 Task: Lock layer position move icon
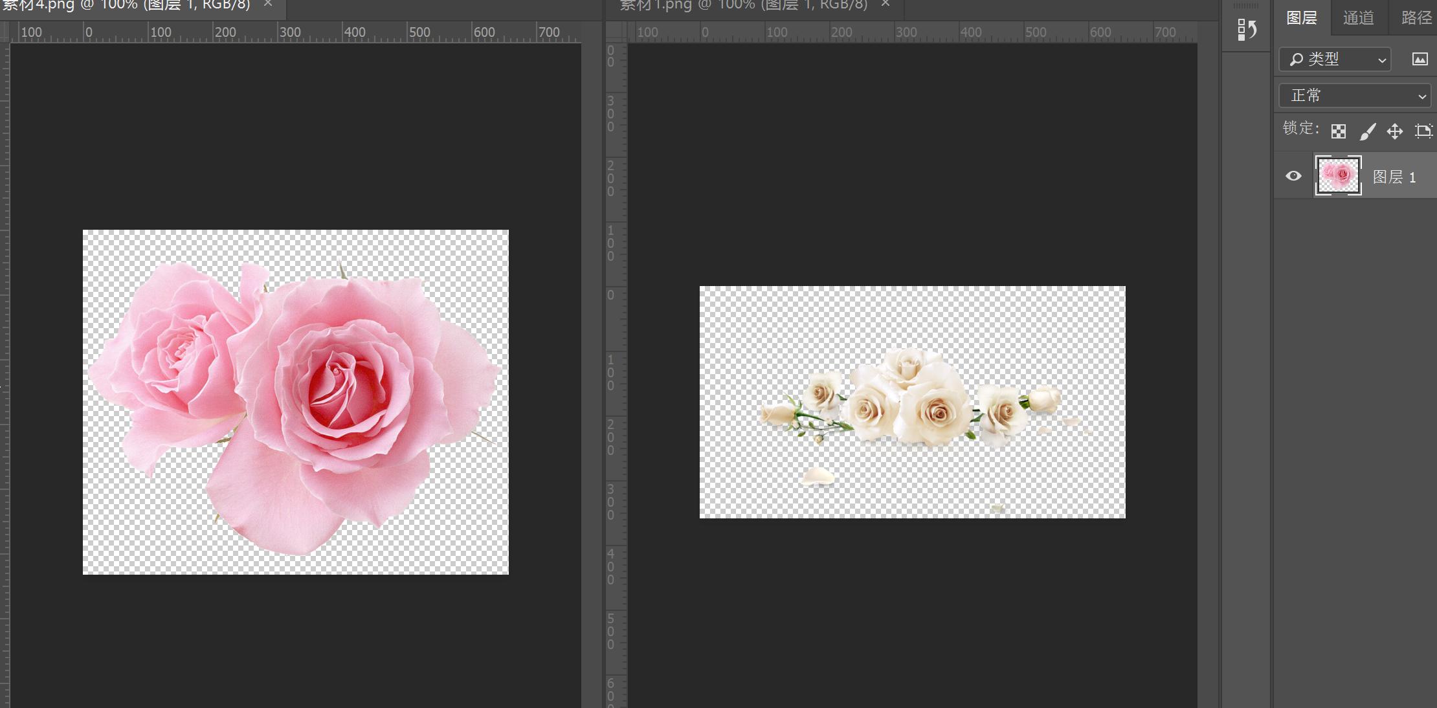click(1395, 131)
